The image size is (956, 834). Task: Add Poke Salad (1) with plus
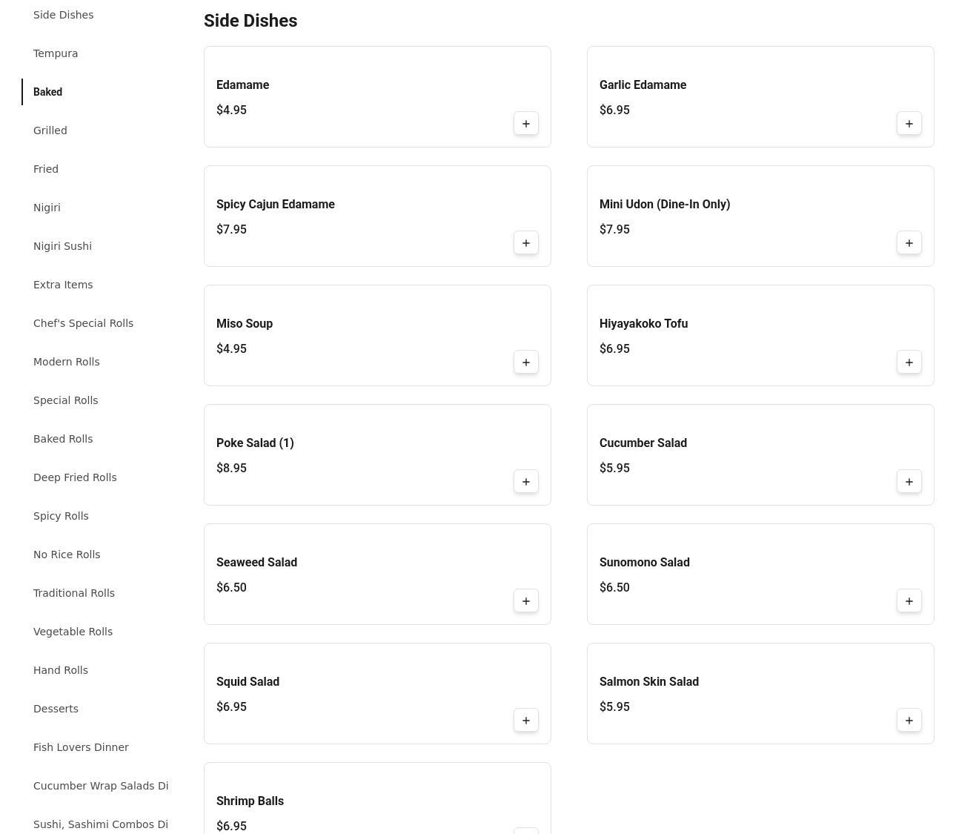point(526,482)
